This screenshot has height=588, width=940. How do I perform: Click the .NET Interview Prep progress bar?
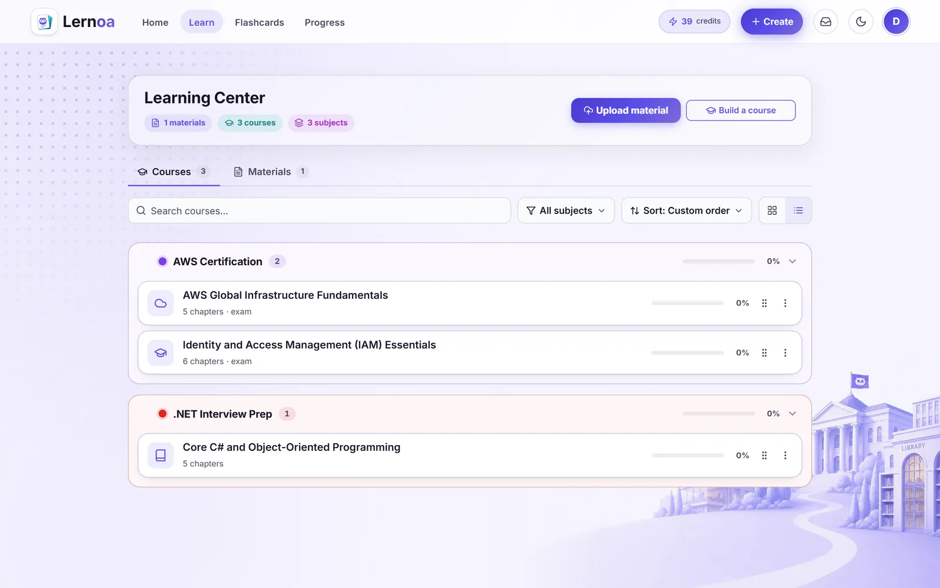719,413
